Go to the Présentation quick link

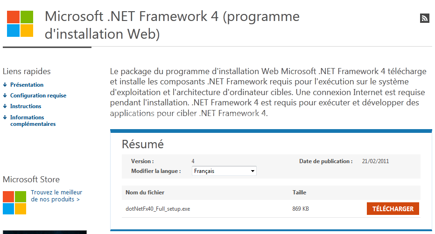tap(27, 85)
